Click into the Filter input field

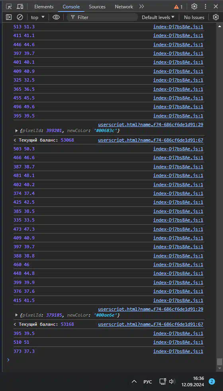tap(102, 17)
